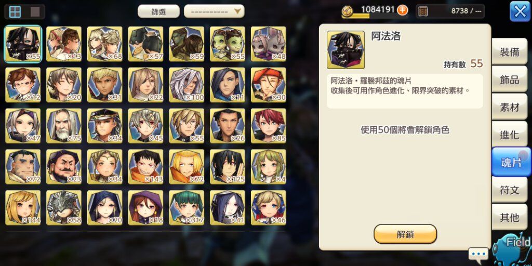The width and height of the screenshot is (532, 266).
Task: Add coins with the orange plus icon
Action: (x=403, y=10)
